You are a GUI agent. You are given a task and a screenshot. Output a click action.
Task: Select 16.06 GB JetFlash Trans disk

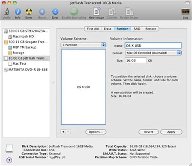click(26, 58)
